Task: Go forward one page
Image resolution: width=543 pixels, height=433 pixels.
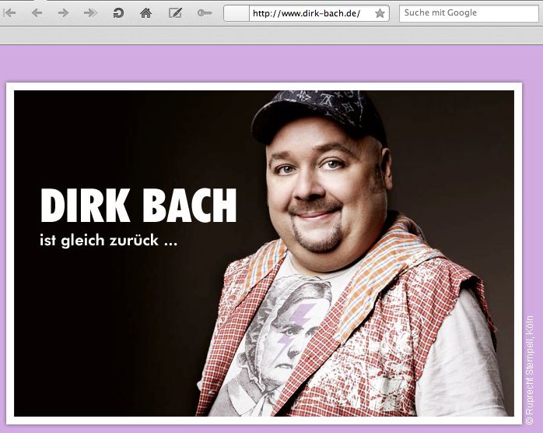Action: pos(63,13)
